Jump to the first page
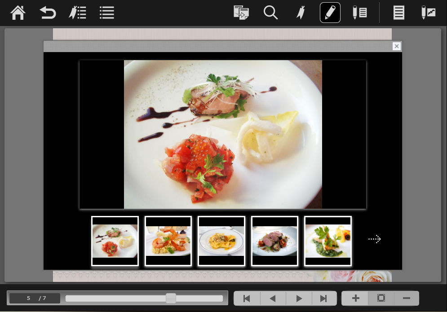The height and width of the screenshot is (312, 447). pyautogui.click(x=247, y=299)
